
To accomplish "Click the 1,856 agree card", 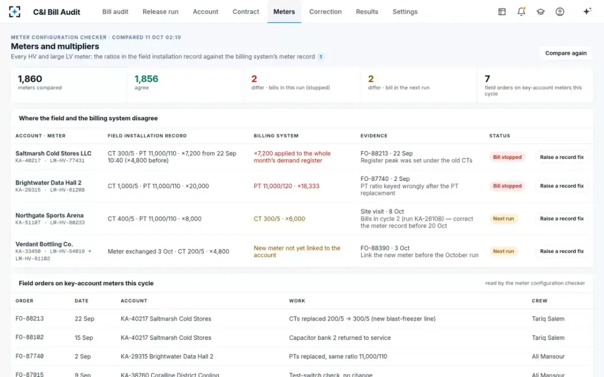I will [x=185, y=85].
